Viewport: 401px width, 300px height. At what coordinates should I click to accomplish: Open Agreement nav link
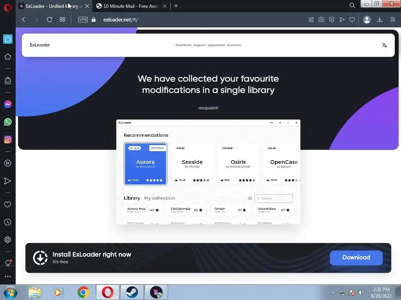[x=216, y=45]
